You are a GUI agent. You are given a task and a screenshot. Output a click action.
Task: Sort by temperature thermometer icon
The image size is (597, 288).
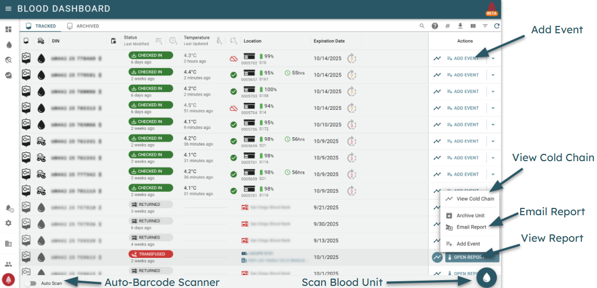coord(219,41)
